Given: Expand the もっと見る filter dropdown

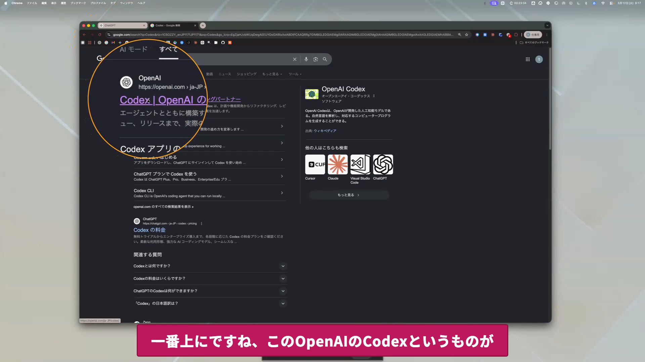Looking at the screenshot, I should coord(272,74).
